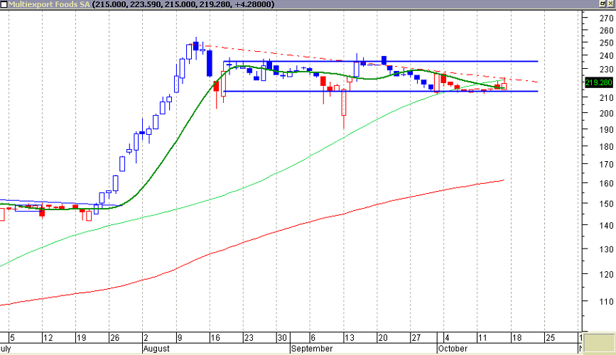Screen dimensions: 616x355
Task: Select the upper blue horizontal resistance line
Action: [380, 61]
